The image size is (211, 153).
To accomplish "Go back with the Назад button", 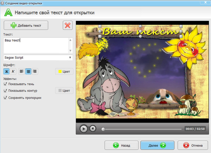I will 121,145.
